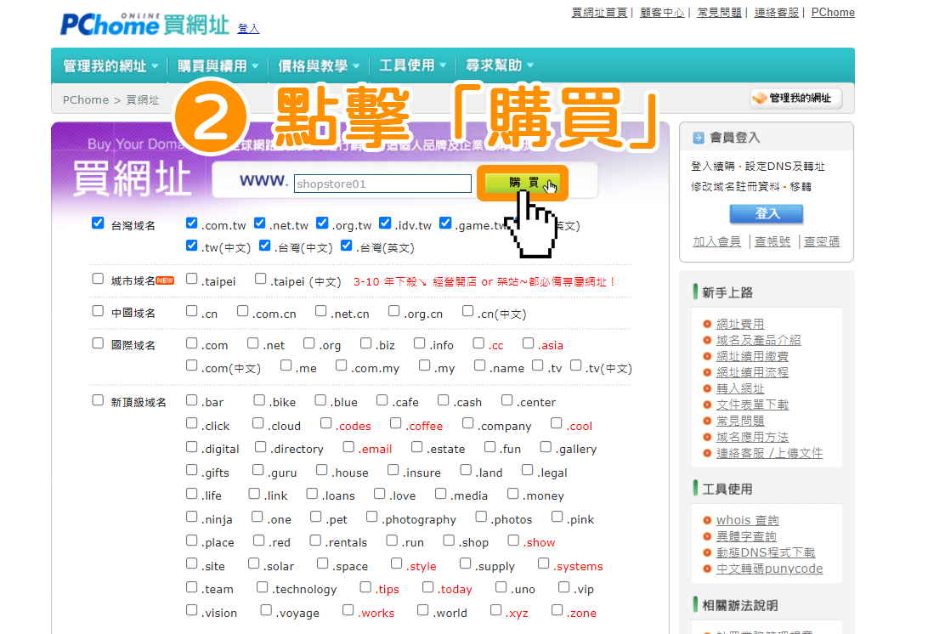This screenshot has width=945, height=634.
Task: Check the 國際域名 group checkbox
Action: tap(98, 342)
